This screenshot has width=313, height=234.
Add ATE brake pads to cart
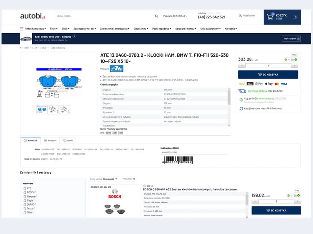tap(268, 75)
